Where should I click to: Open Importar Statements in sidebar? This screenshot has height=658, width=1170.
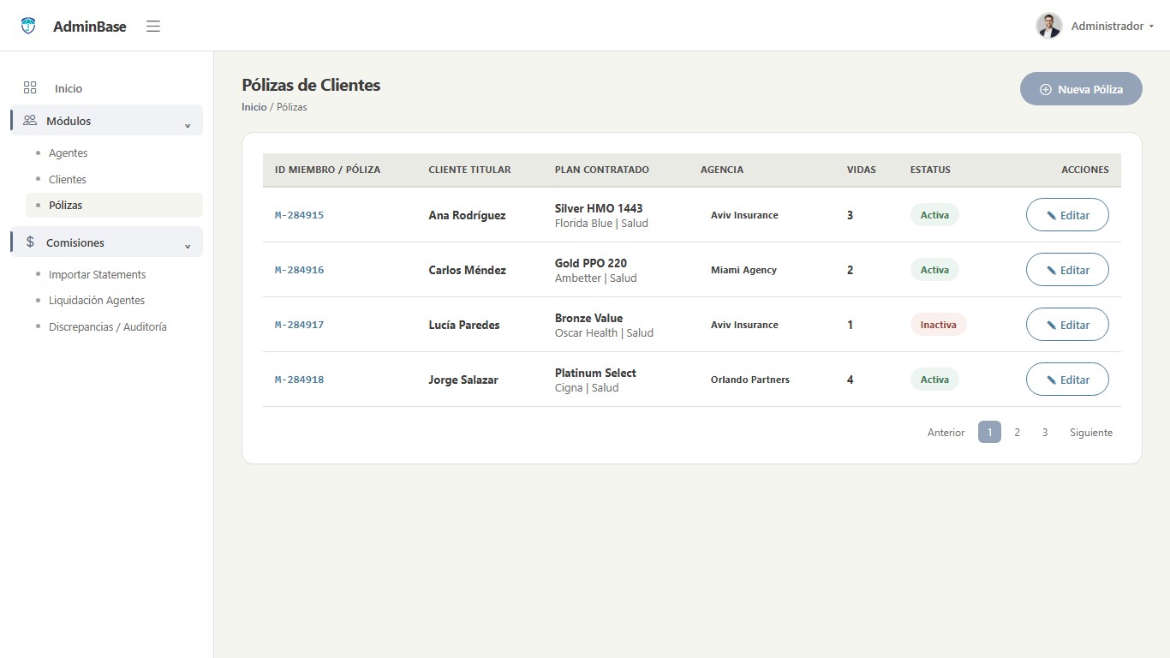(98, 275)
